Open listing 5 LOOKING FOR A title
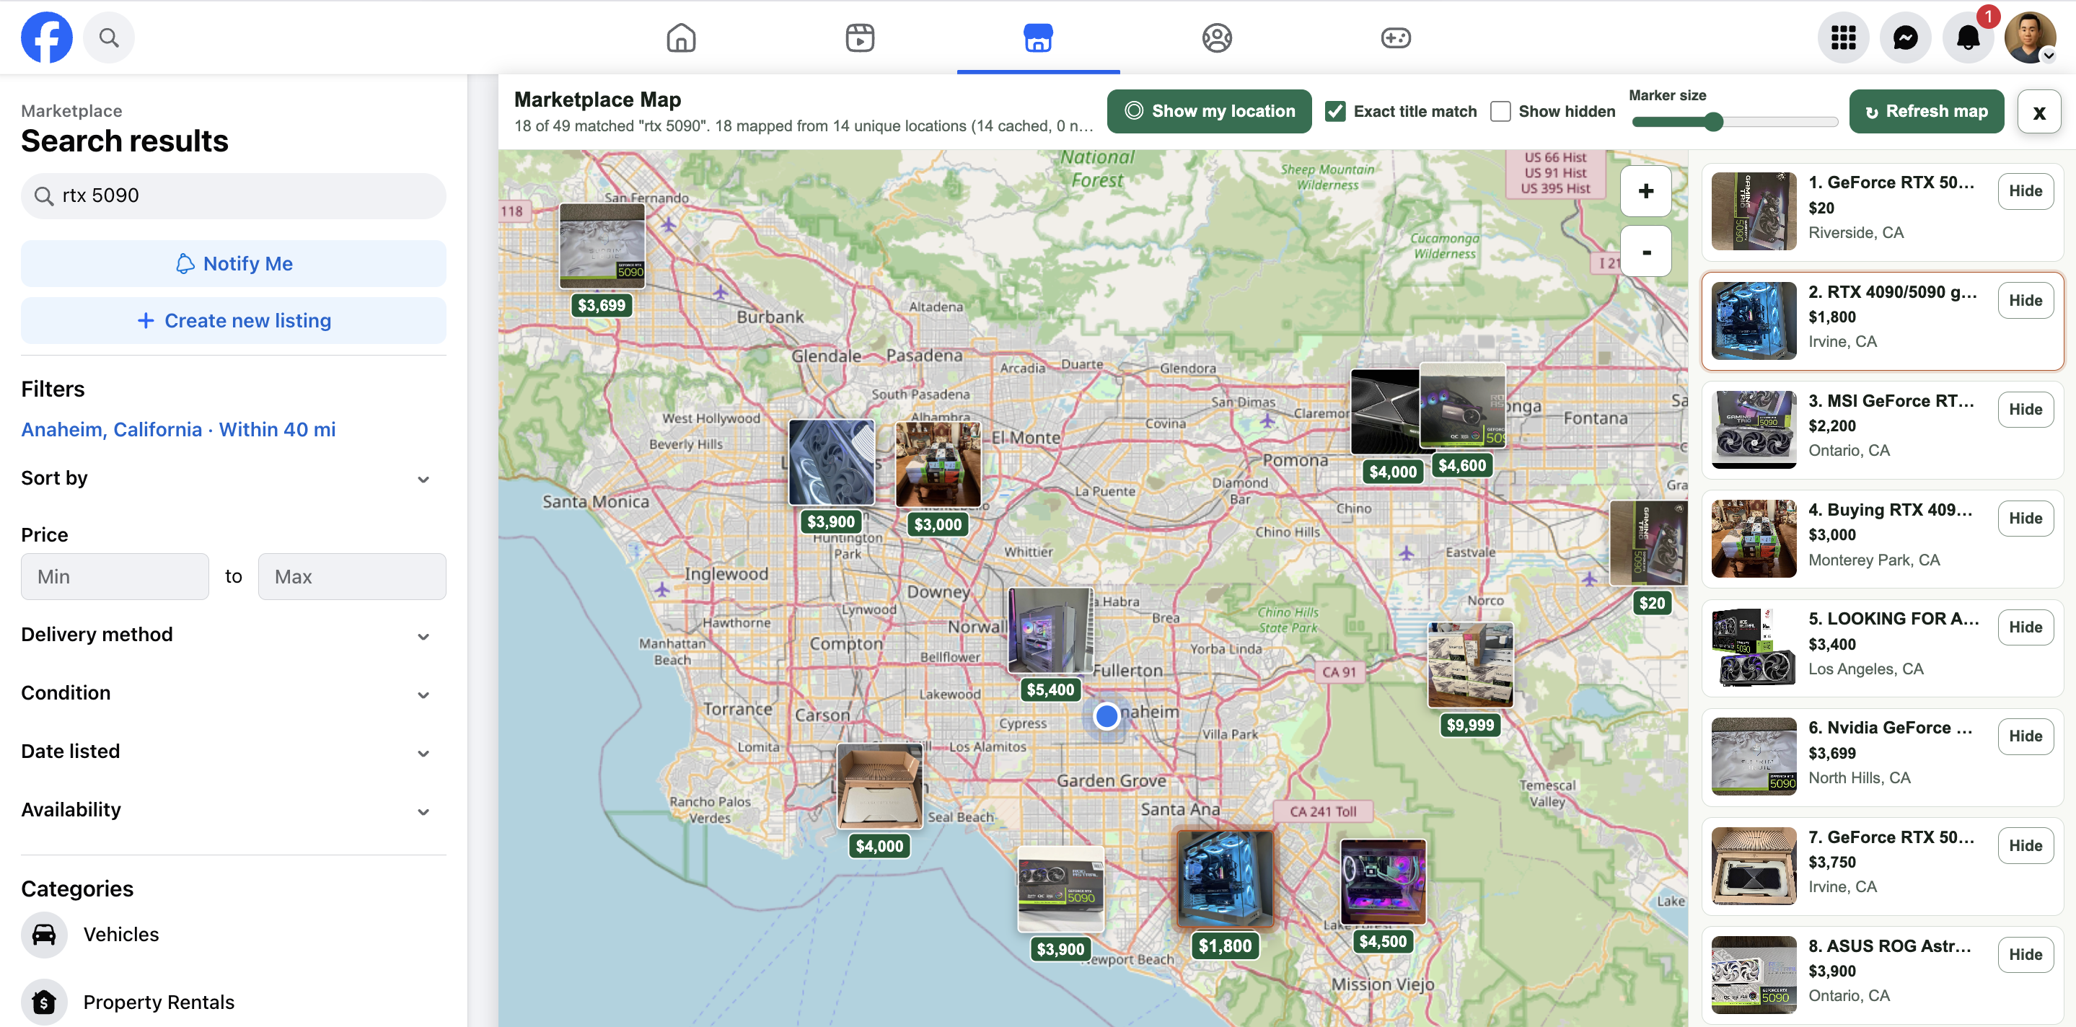 1893,619
